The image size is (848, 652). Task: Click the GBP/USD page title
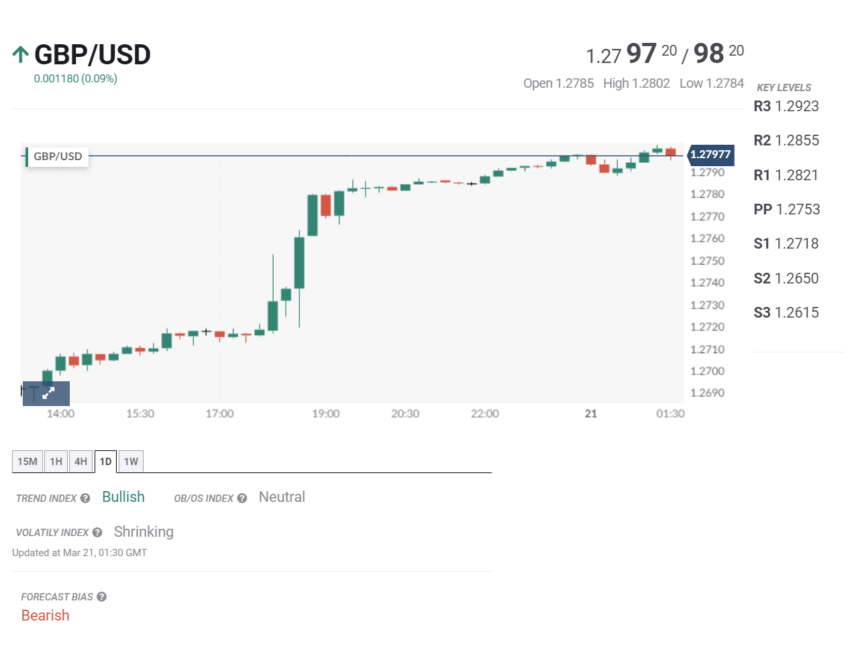[x=93, y=55]
